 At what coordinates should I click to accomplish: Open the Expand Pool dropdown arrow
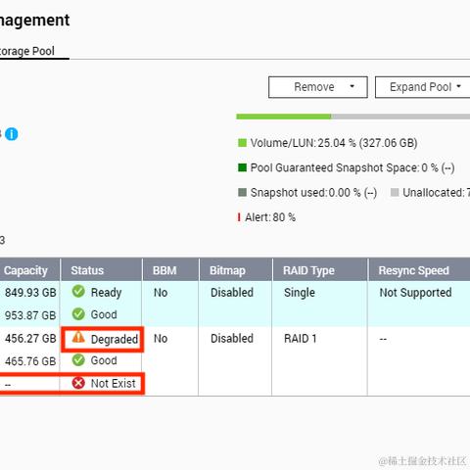pyautogui.click(x=458, y=86)
